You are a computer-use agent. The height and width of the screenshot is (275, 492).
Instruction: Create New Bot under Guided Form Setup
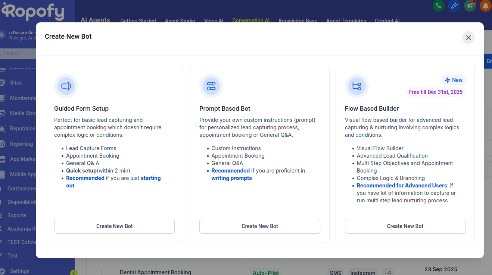(x=114, y=226)
